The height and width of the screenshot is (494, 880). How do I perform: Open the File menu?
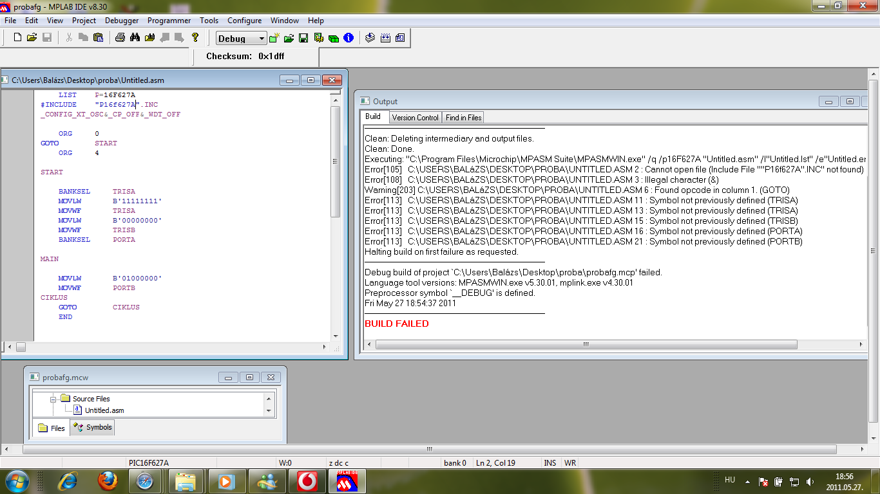(10, 21)
